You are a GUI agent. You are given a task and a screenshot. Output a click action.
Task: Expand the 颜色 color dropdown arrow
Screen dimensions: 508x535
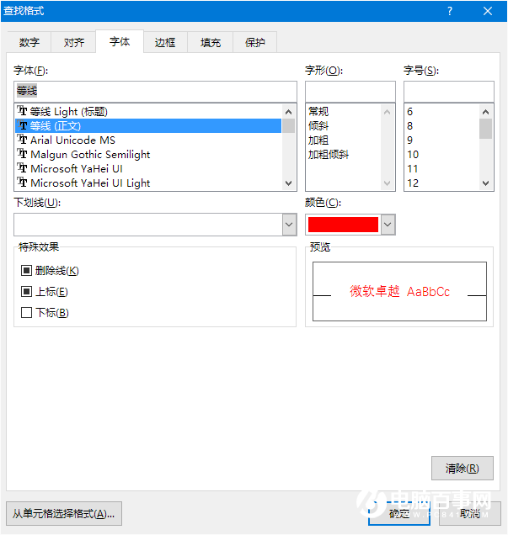click(388, 224)
